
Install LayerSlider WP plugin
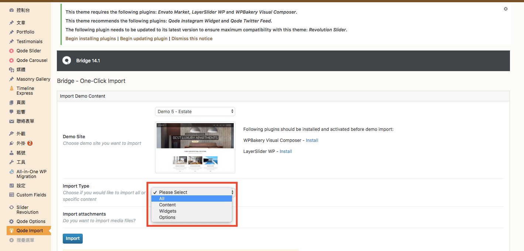[x=286, y=151]
